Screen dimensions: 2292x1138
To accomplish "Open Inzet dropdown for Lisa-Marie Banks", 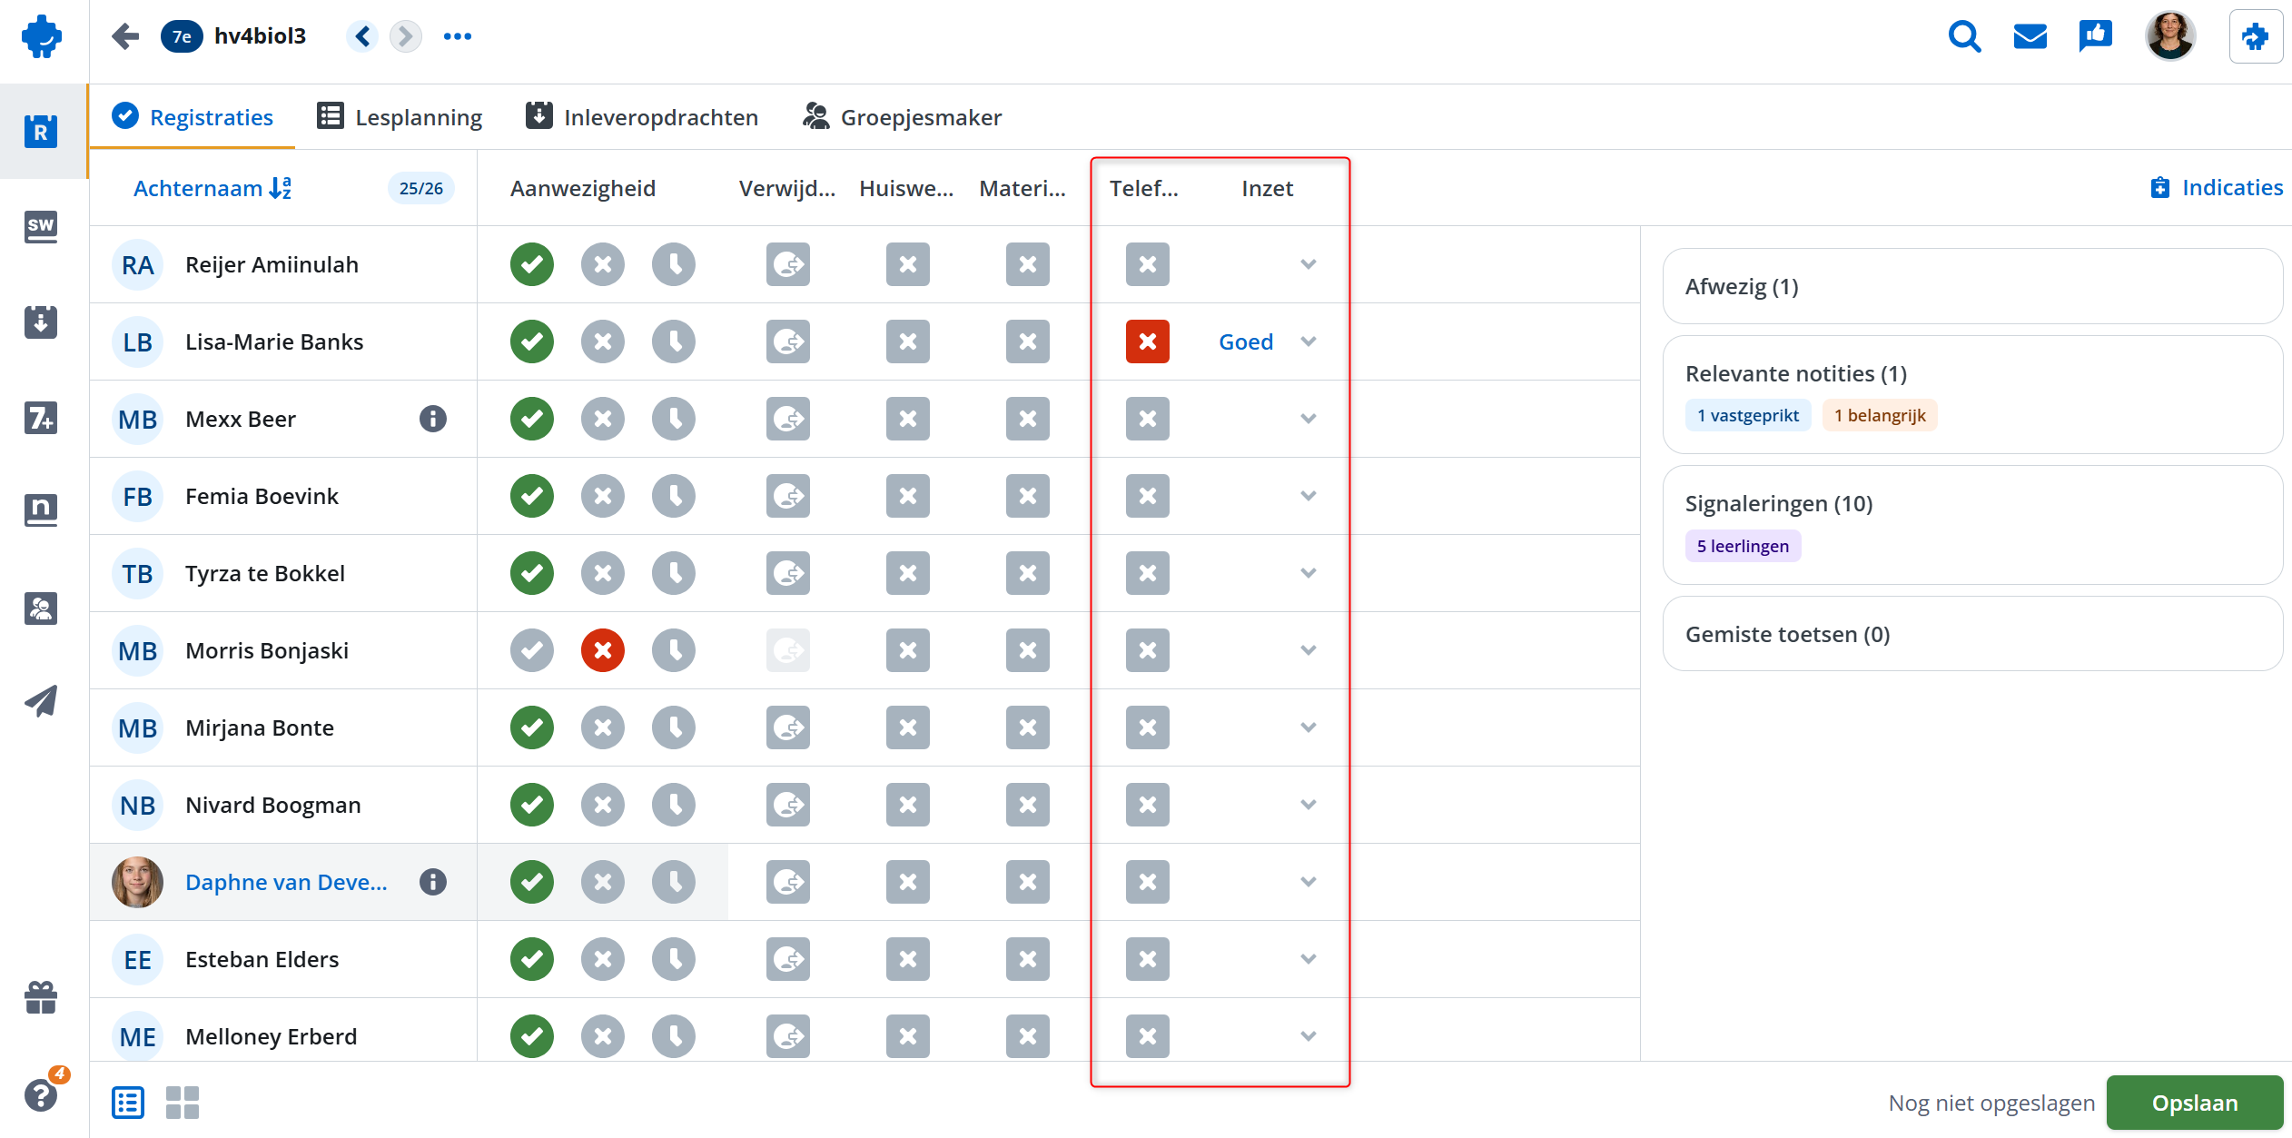I will 1308,341.
